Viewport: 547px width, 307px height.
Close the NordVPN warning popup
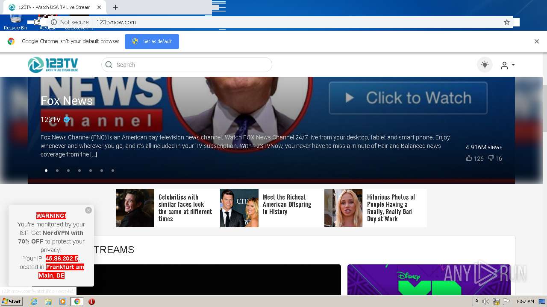click(x=88, y=210)
